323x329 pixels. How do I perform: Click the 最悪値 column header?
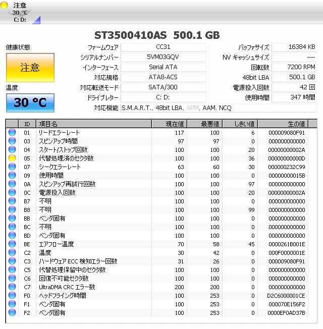pos(204,124)
